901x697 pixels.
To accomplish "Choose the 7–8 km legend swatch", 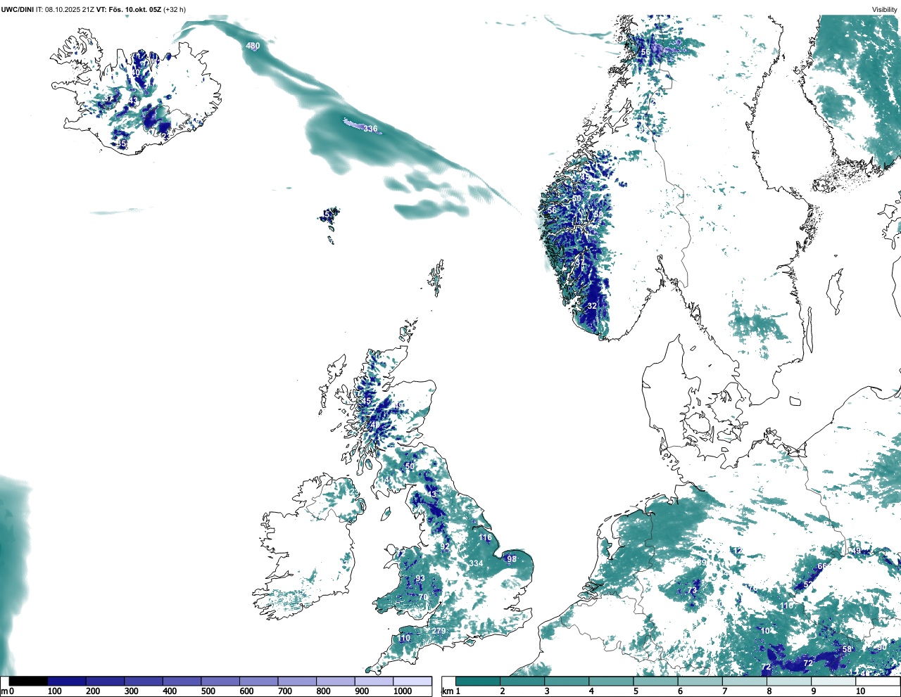I will (745, 681).
